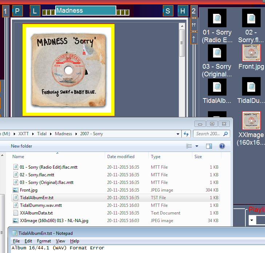Click 'Tidal' in Explorer breadcrumb
Viewport: 265px width, 253px height.
[x=42, y=134]
